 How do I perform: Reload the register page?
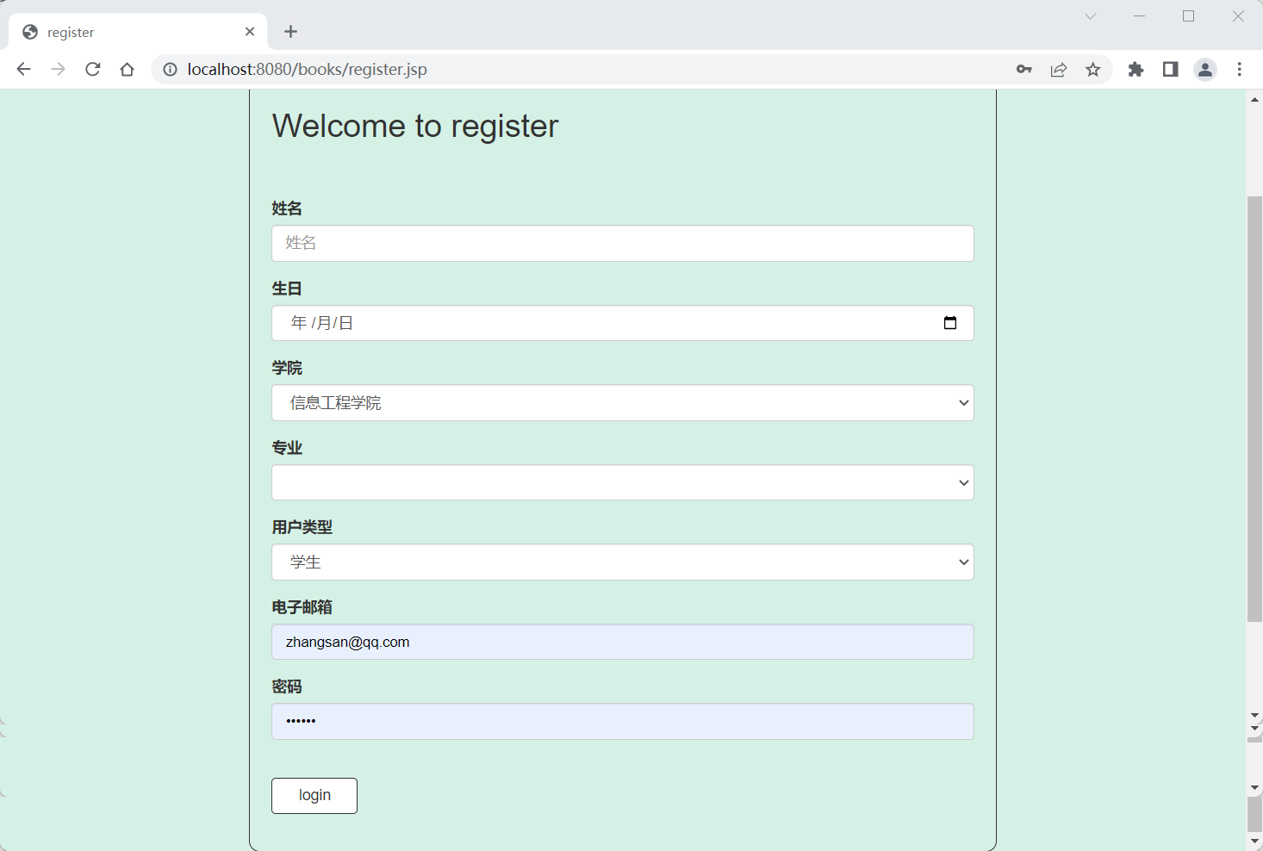[x=93, y=70]
